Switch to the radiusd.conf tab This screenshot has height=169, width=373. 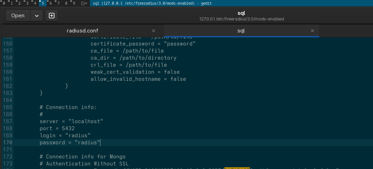82,31
